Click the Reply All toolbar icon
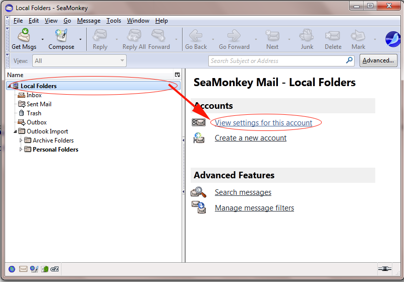The height and width of the screenshot is (282, 404). pyautogui.click(x=134, y=35)
